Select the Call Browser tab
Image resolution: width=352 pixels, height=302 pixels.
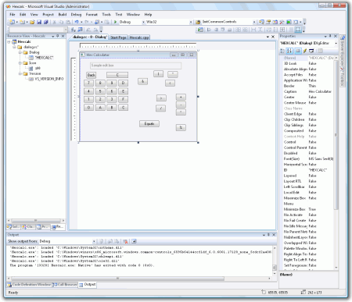tap(65, 285)
